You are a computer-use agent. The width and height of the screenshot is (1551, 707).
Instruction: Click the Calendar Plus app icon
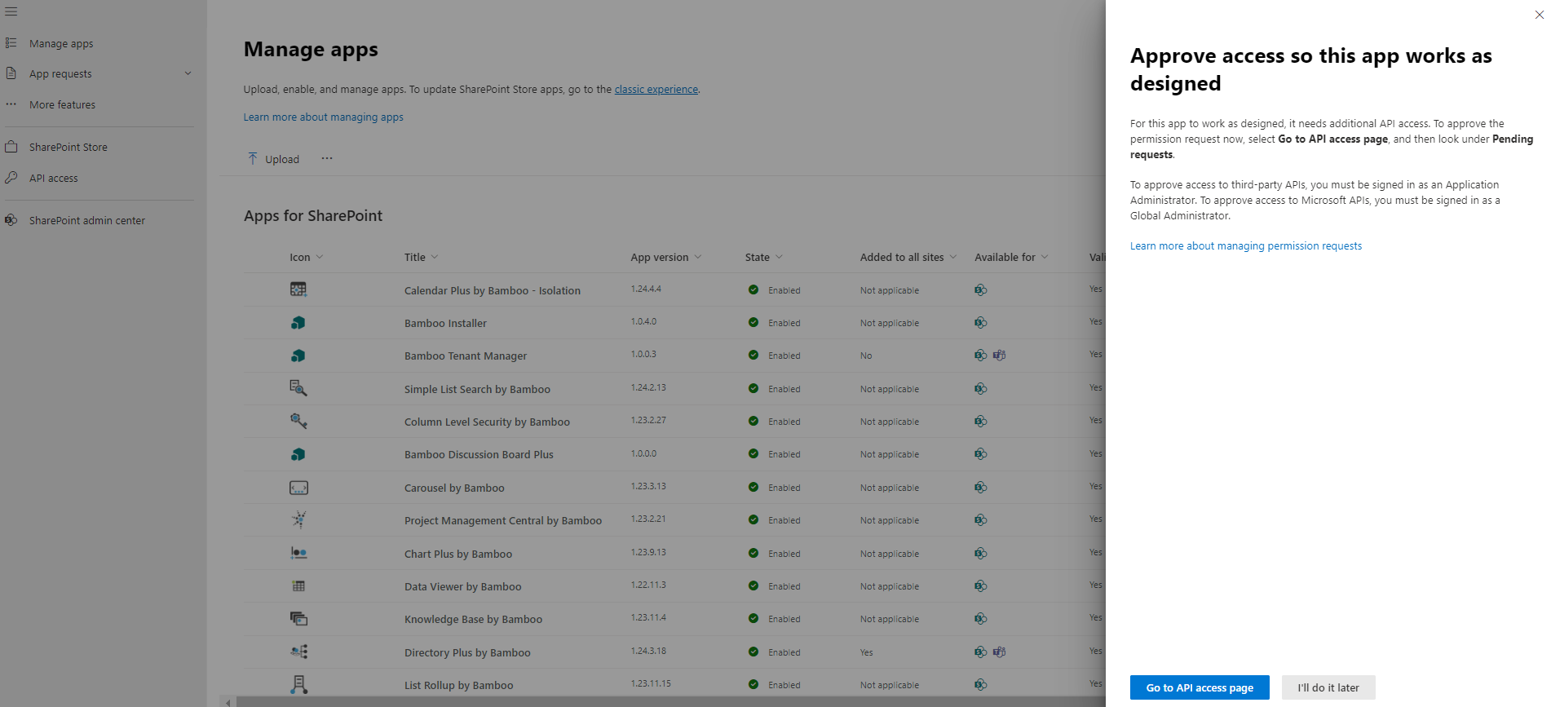298,289
